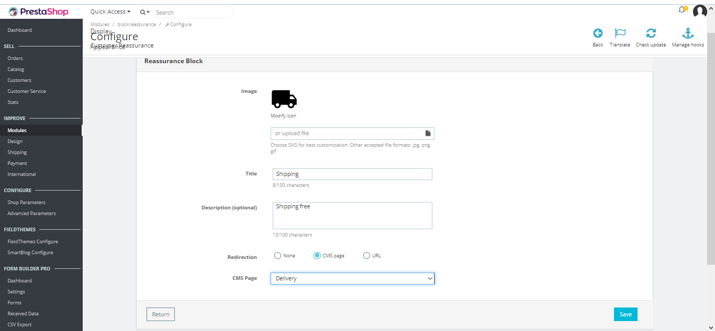The height and width of the screenshot is (331, 715).
Task: Click the Check update refresh icon
Action: tap(651, 33)
